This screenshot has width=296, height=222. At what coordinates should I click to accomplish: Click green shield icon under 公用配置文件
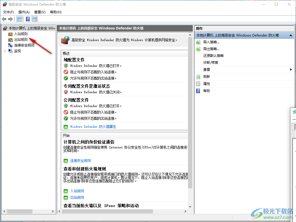[66, 106]
